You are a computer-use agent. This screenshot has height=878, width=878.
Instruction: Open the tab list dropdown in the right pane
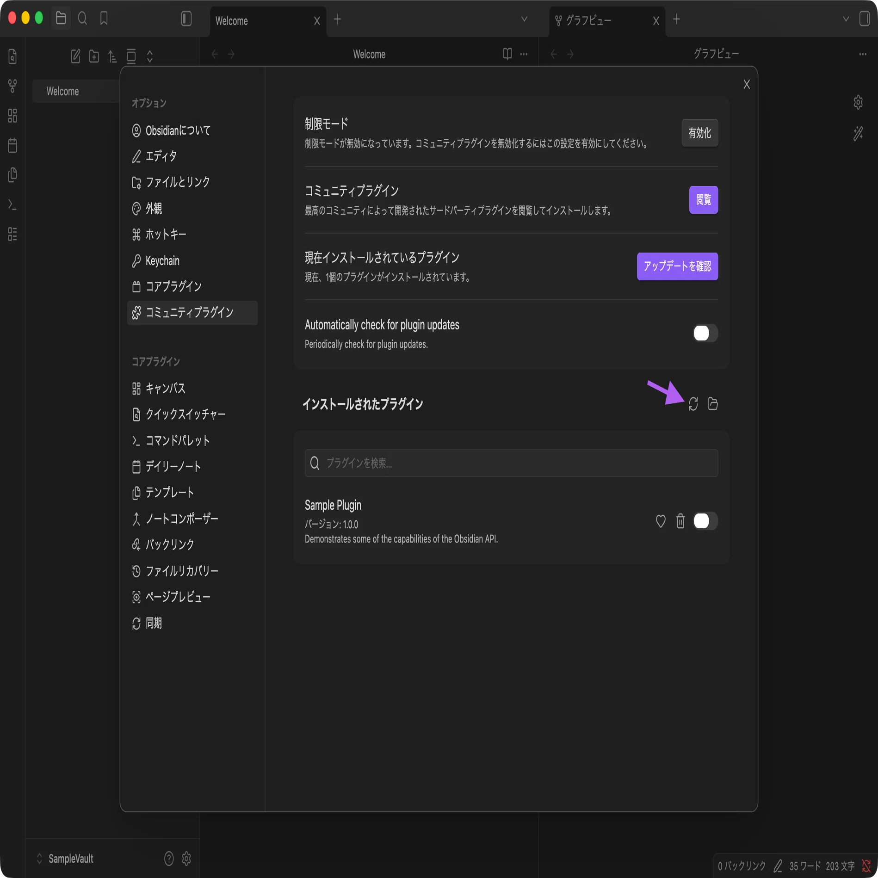click(846, 19)
